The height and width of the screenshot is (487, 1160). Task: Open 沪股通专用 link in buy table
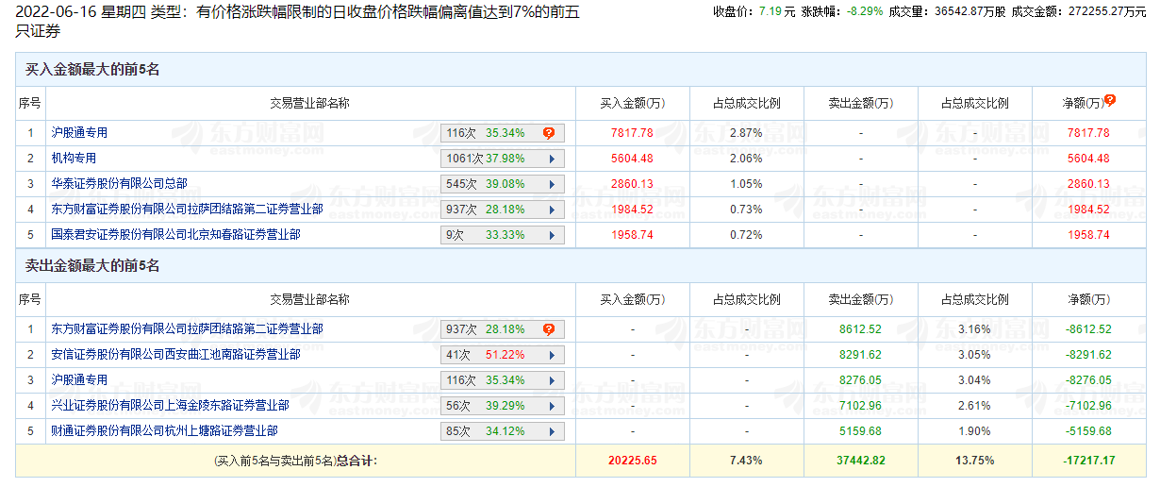[x=79, y=133]
